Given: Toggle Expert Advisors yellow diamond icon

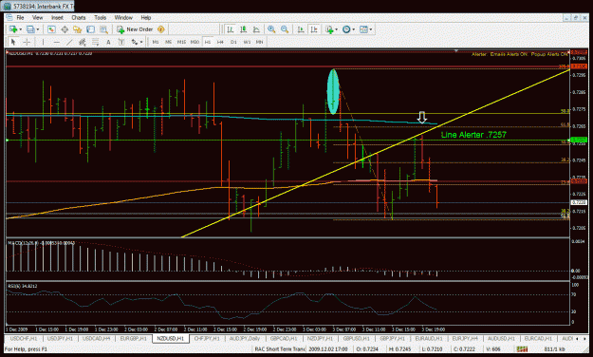Looking at the screenshot, I should (161, 29).
